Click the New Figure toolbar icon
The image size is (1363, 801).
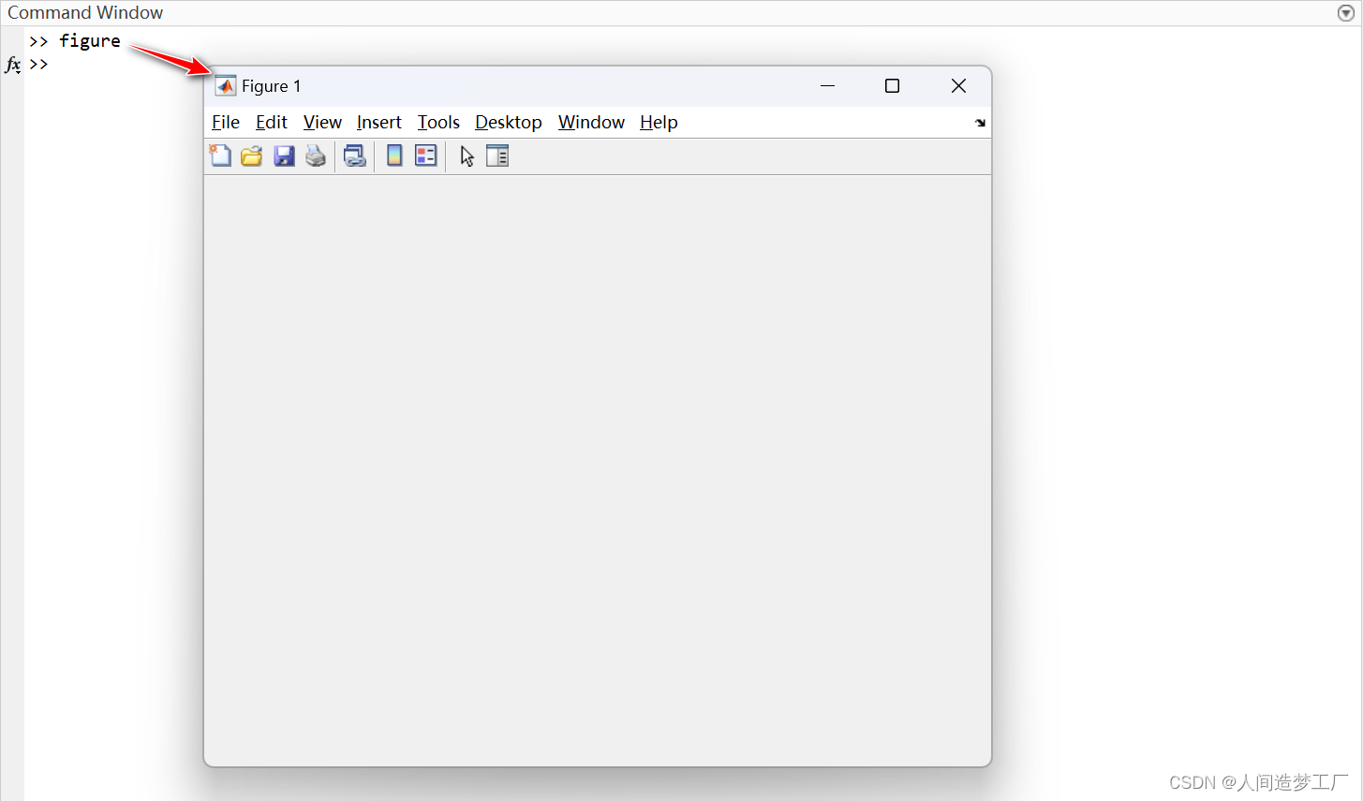(x=220, y=156)
